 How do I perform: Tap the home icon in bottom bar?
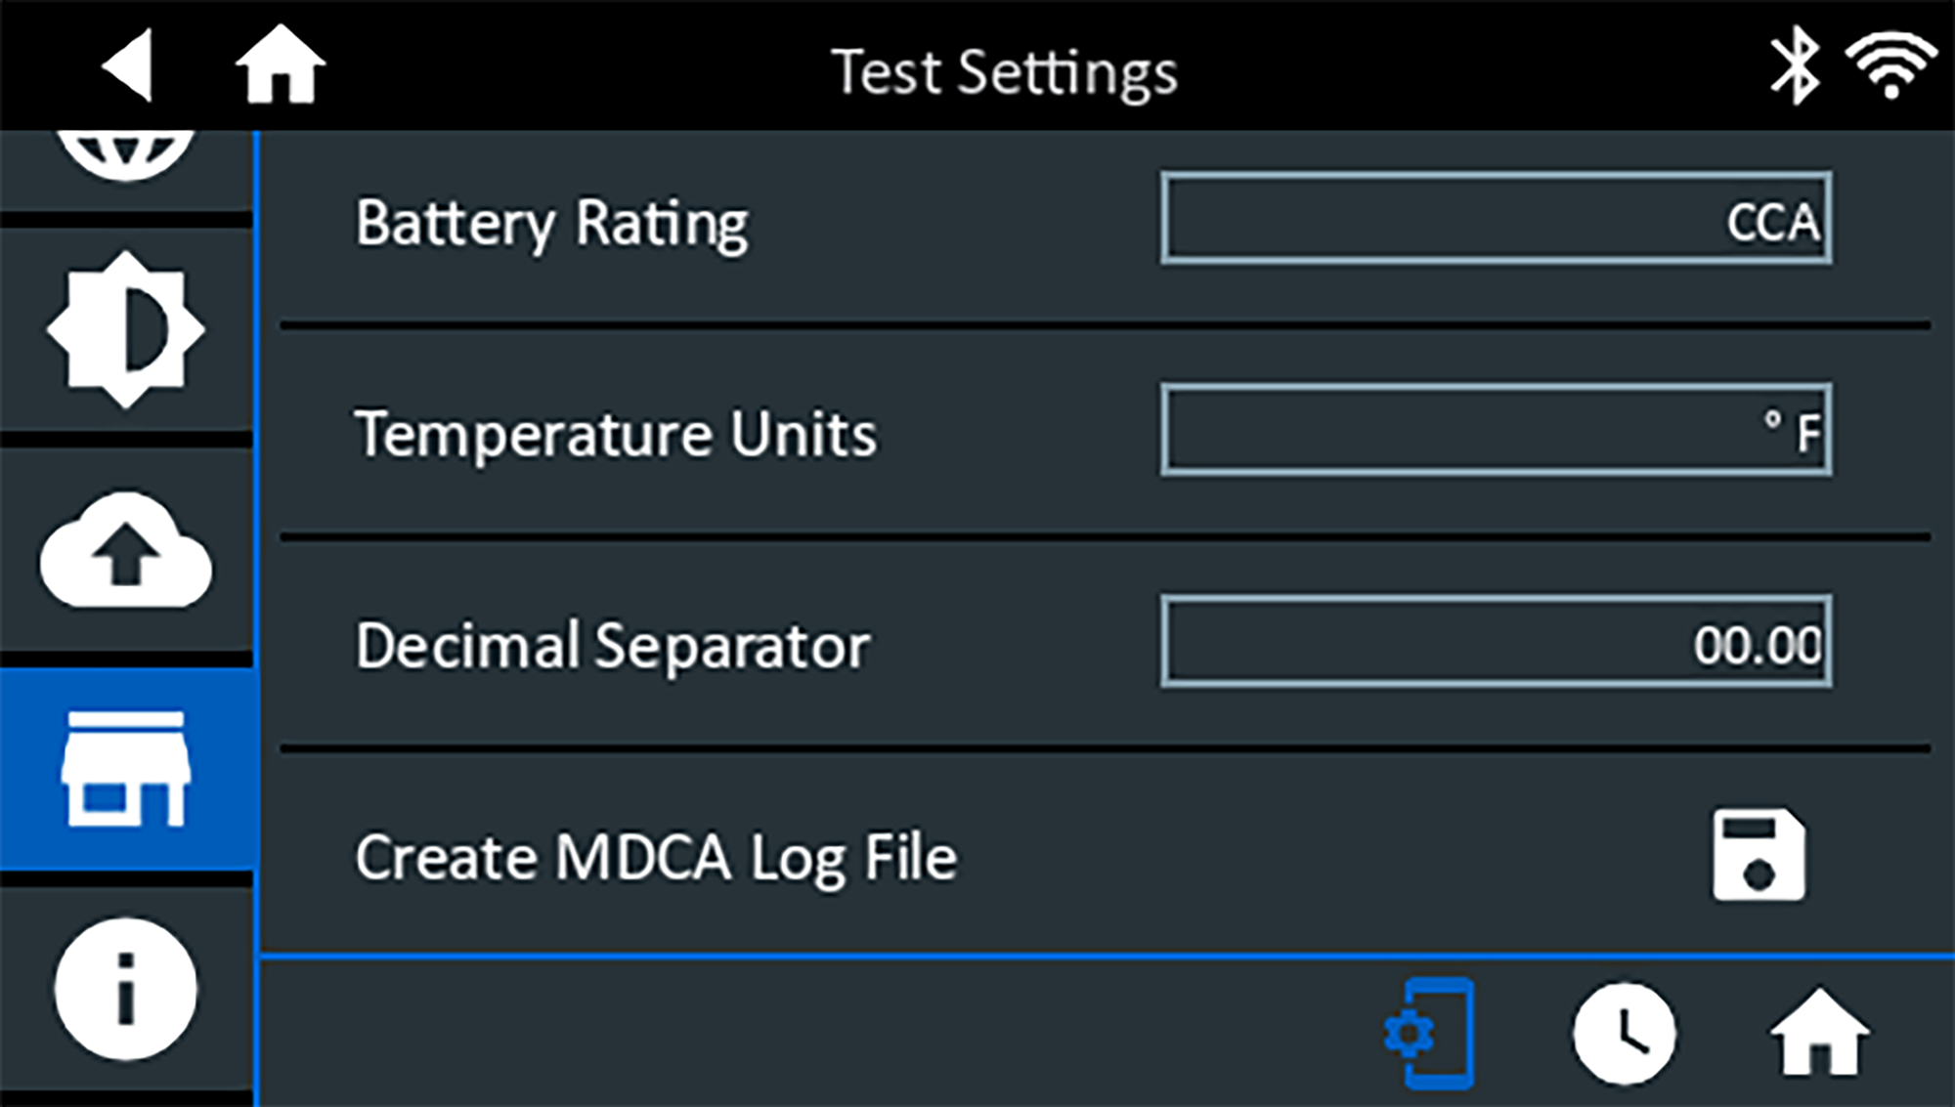tap(1818, 1033)
